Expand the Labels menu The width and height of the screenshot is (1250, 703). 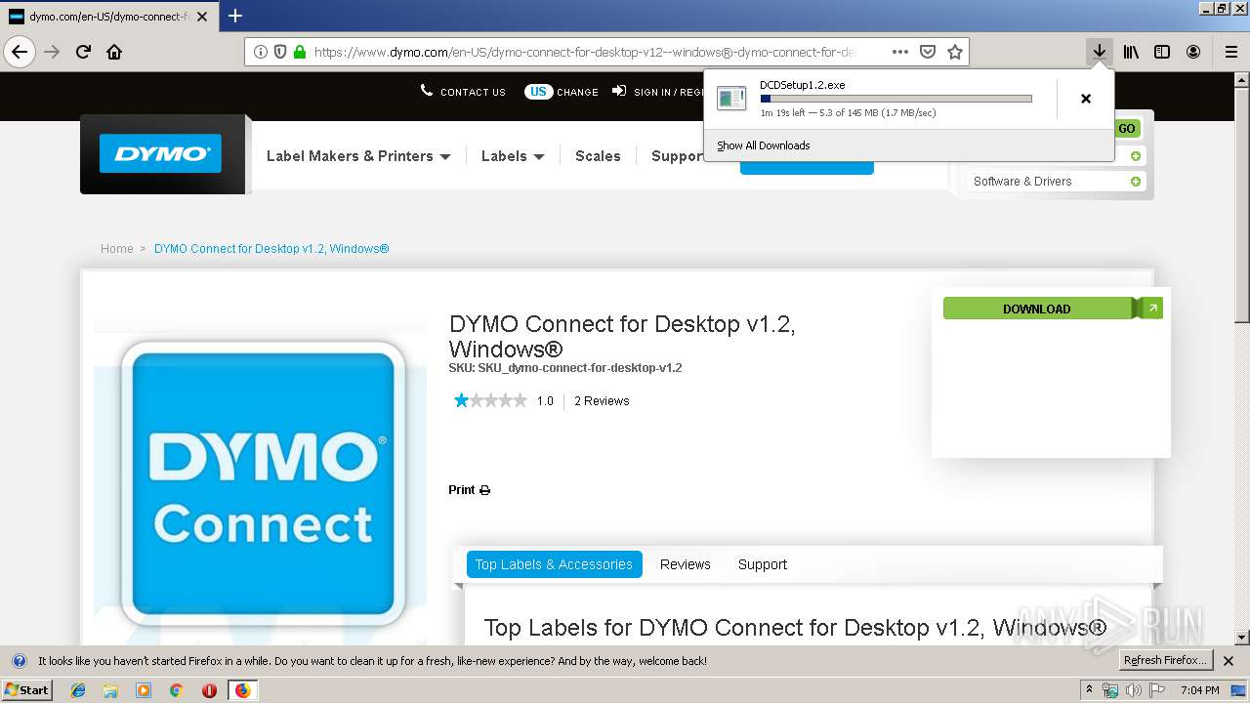pos(513,156)
